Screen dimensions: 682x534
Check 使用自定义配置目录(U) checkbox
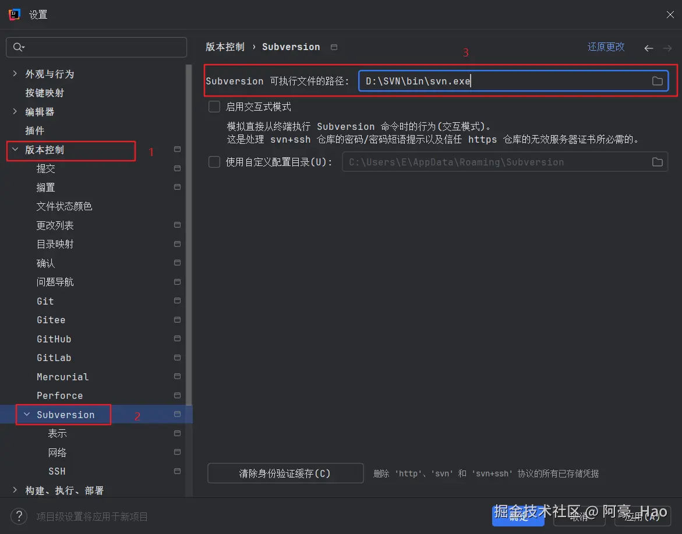(214, 162)
